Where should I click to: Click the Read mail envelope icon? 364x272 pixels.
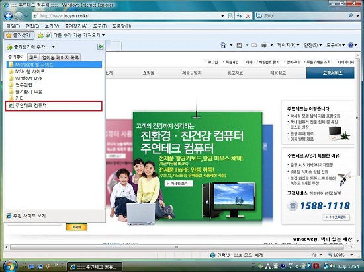[254, 45]
